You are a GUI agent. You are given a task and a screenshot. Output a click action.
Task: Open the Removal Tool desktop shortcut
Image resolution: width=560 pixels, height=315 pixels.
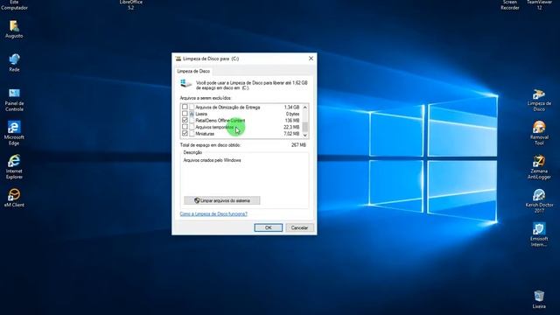click(539, 133)
